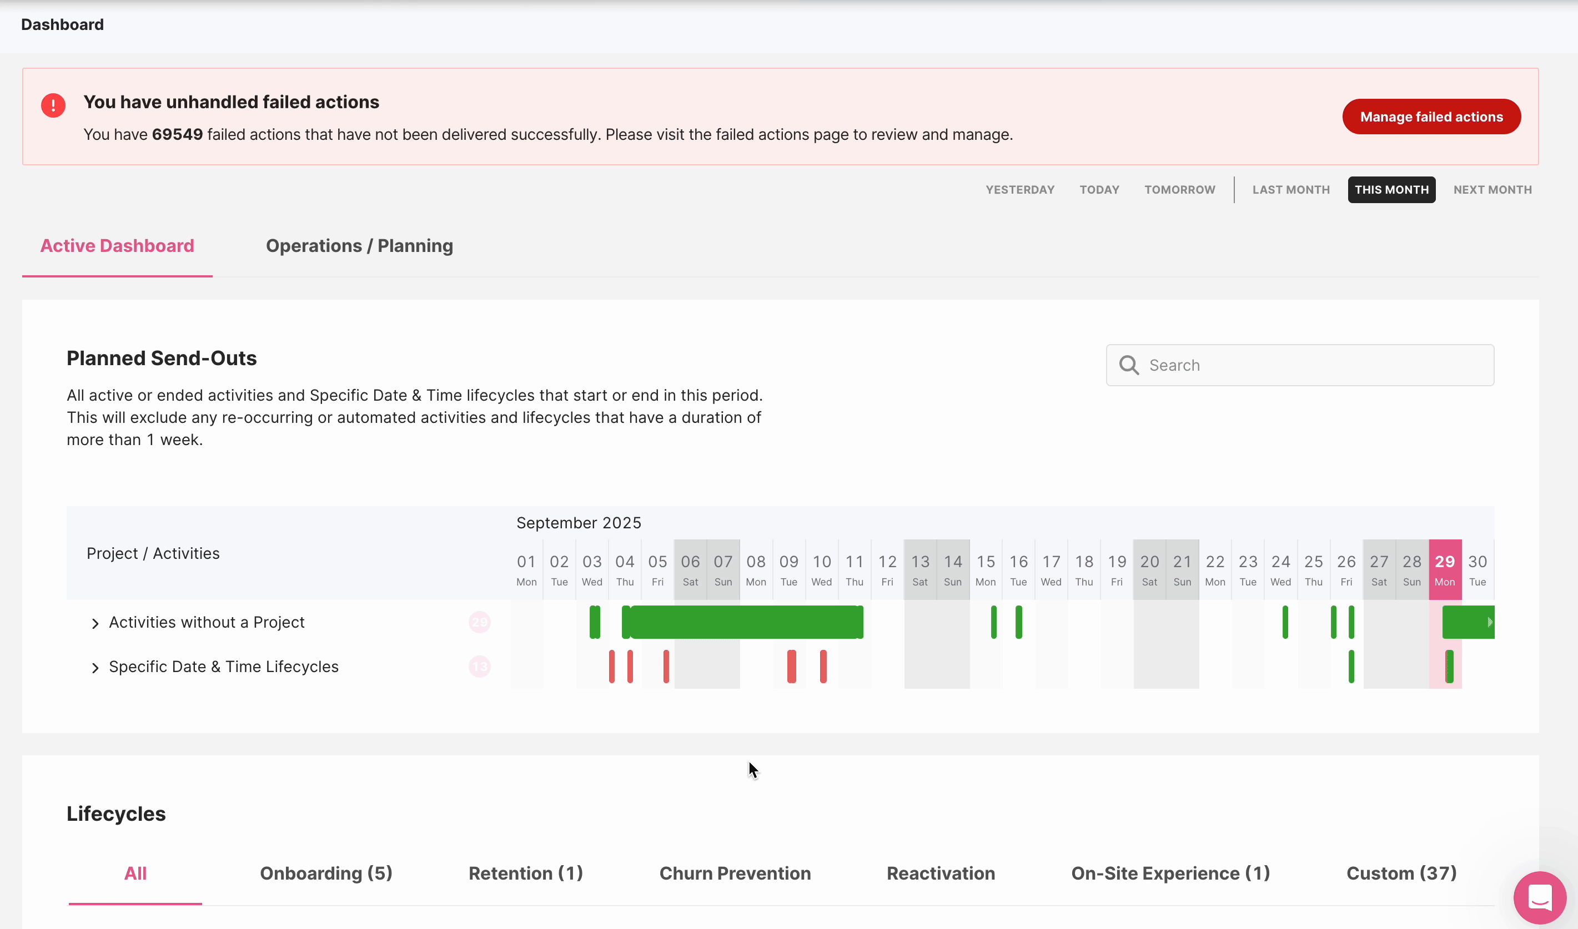Expand Specific Date & Time Lifecycles row
1578x929 pixels.
coord(95,668)
